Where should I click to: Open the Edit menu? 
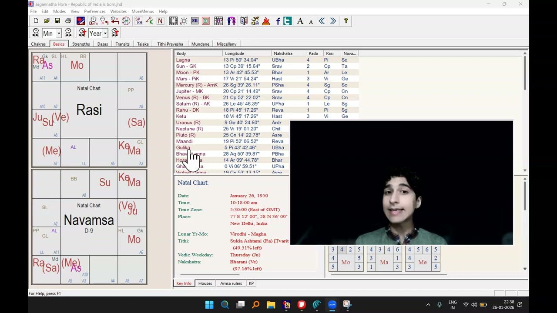click(45, 11)
